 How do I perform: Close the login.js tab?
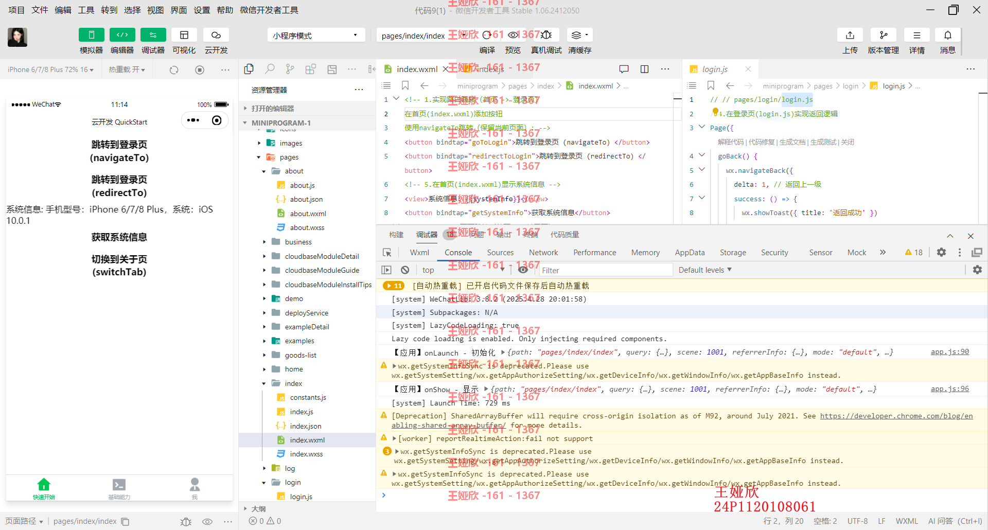[748, 69]
